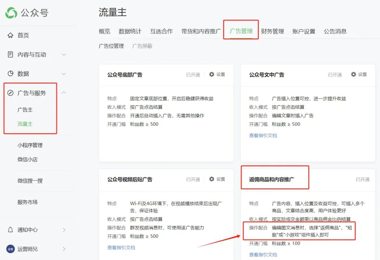Screen dimensions: 380x260
Task: Collapse the 广告与服务 menu chevron
Action: [x=64, y=93]
